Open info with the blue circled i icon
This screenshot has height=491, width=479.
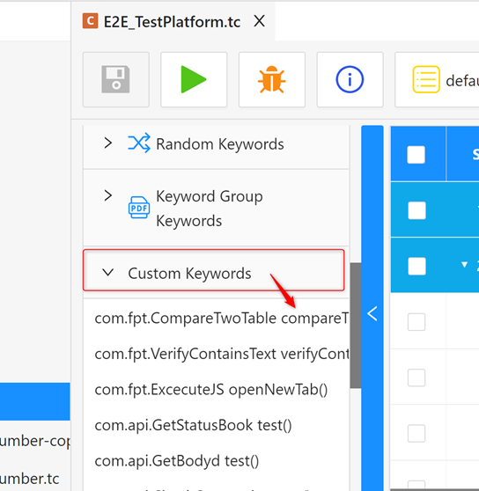(350, 79)
